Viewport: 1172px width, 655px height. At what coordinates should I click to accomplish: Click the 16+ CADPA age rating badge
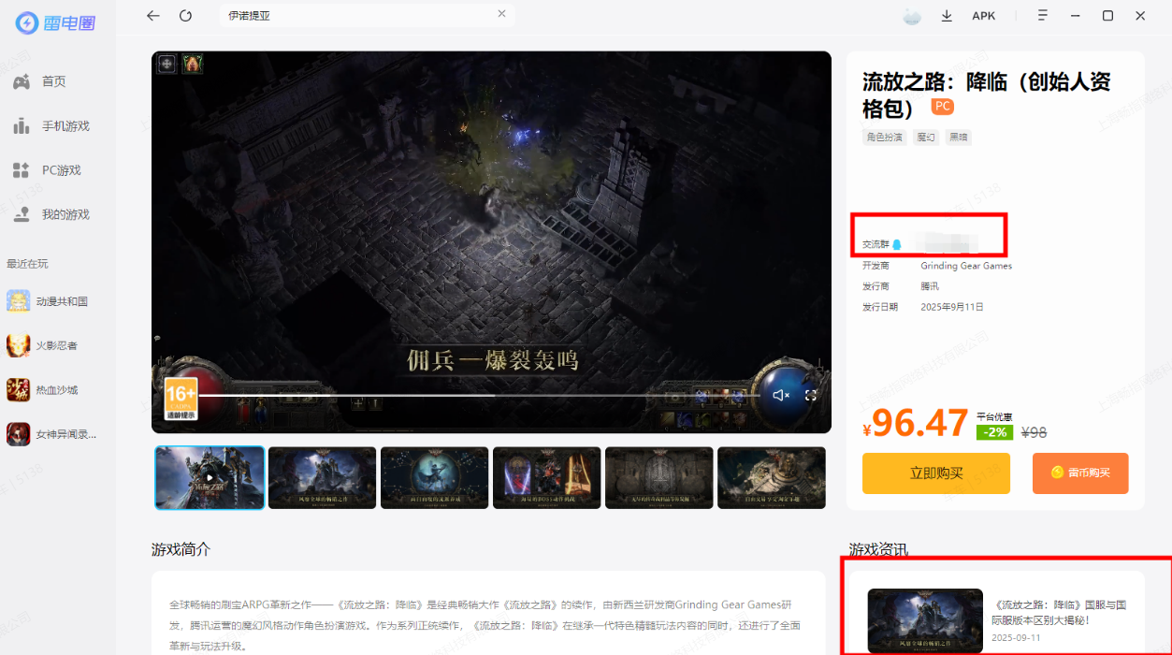(x=181, y=399)
